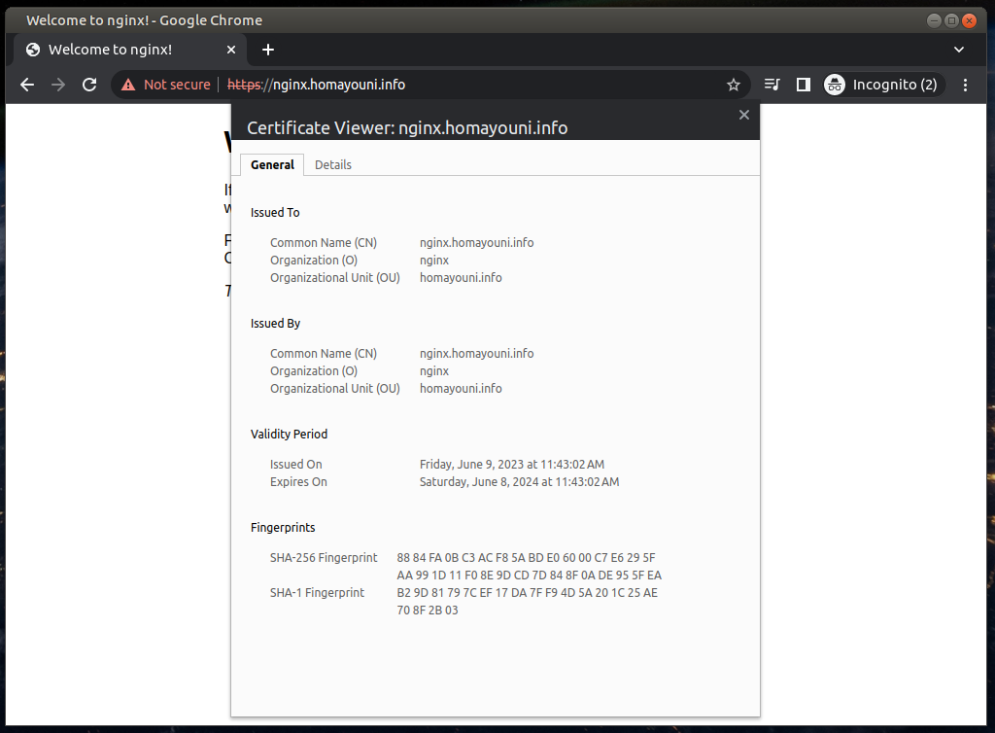Image resolution: width=995 pixels, height=733 pixels.
Task: Open Chrome's three-dot menu
Action: 965,85
